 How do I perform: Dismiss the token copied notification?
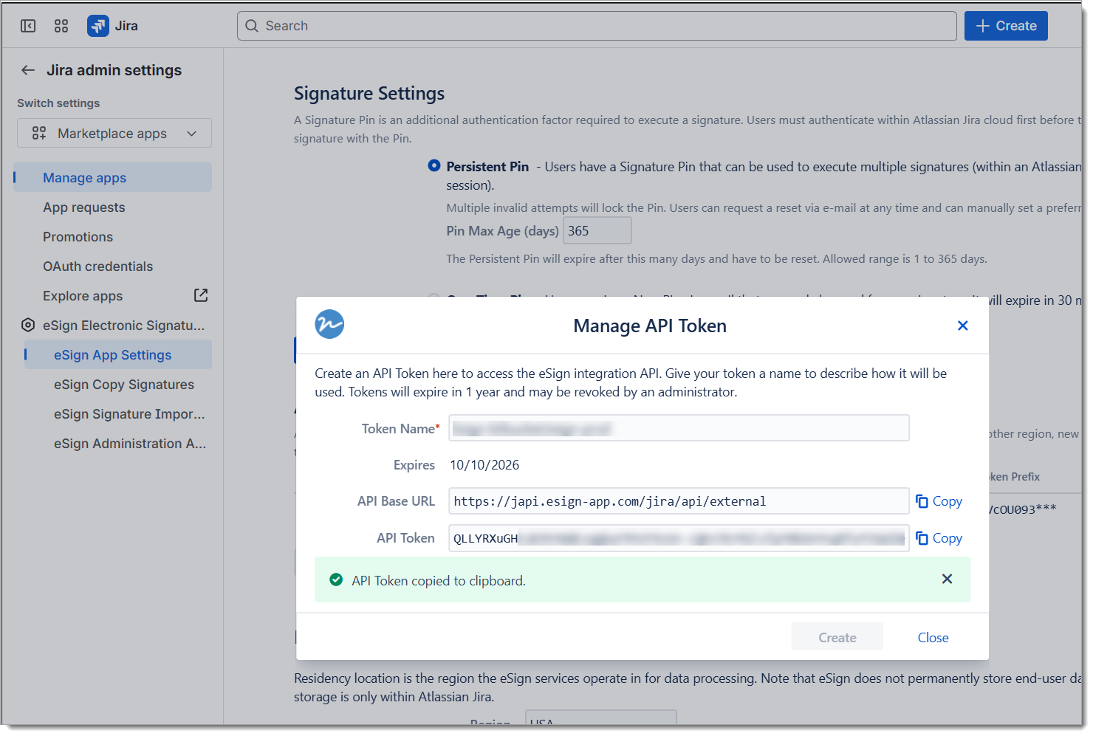point(947,579)
